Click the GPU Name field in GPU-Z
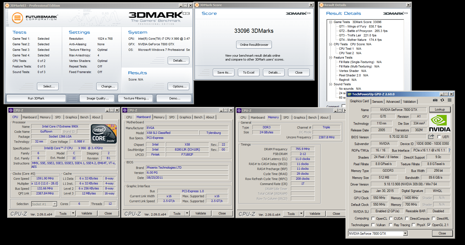The image size is (465, 245). pos(399,110)
